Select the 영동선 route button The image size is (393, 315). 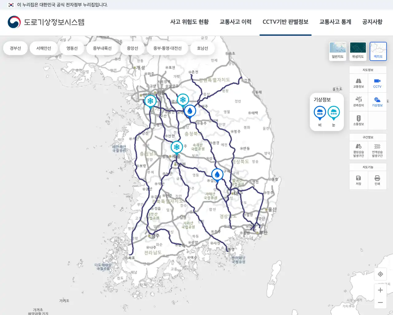tap(72, 48)
